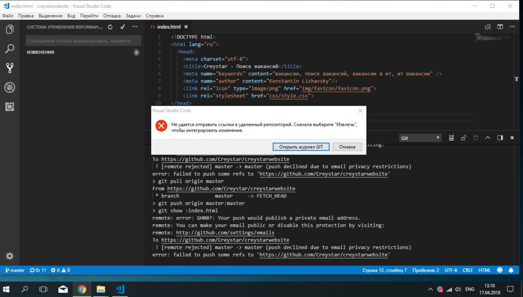Open Task View on taskbar
The width and height of the screenshot is (523, 297).
43,289
